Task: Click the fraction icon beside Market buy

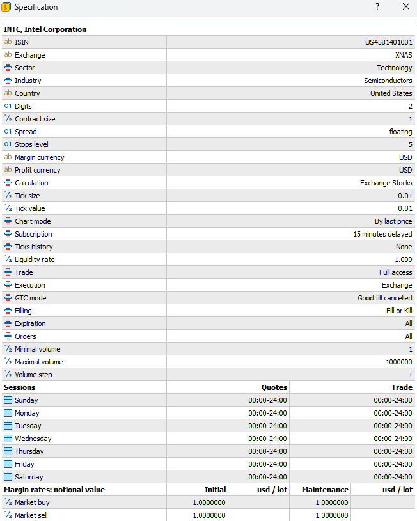Action: coord(8,502)
